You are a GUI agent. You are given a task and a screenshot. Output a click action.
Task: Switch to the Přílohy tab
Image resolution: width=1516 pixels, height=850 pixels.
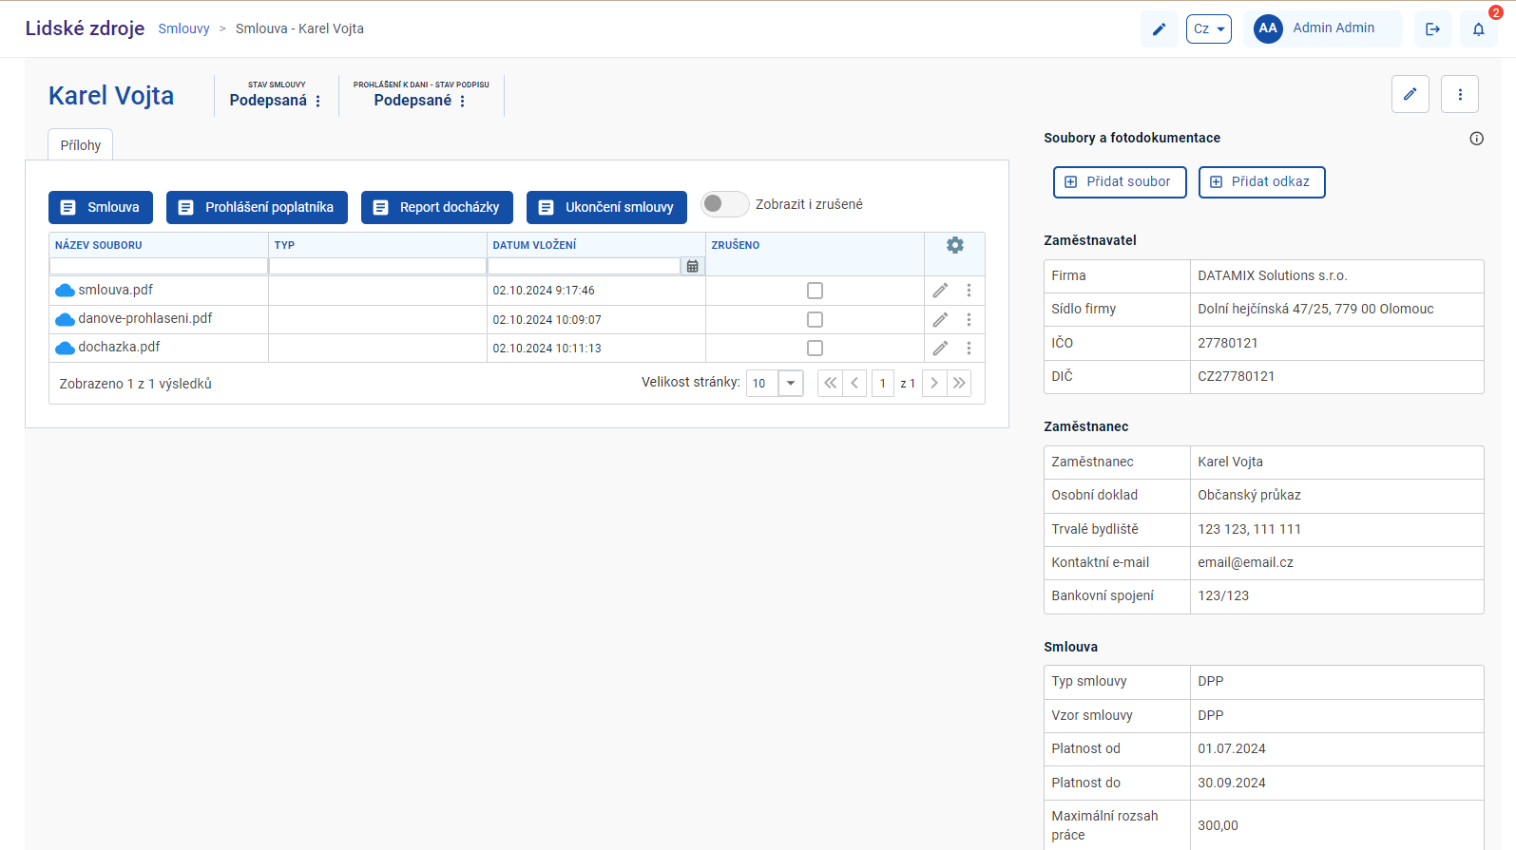[81, 145]
